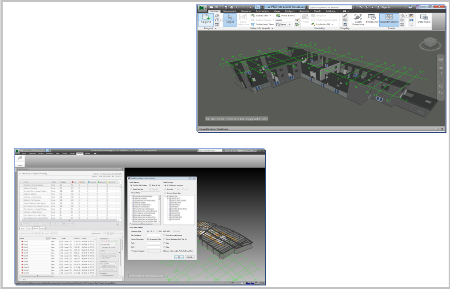Click the Print icon in quick access toolbar
Viewport: 450px width, 289px height.
click(231, 7)
